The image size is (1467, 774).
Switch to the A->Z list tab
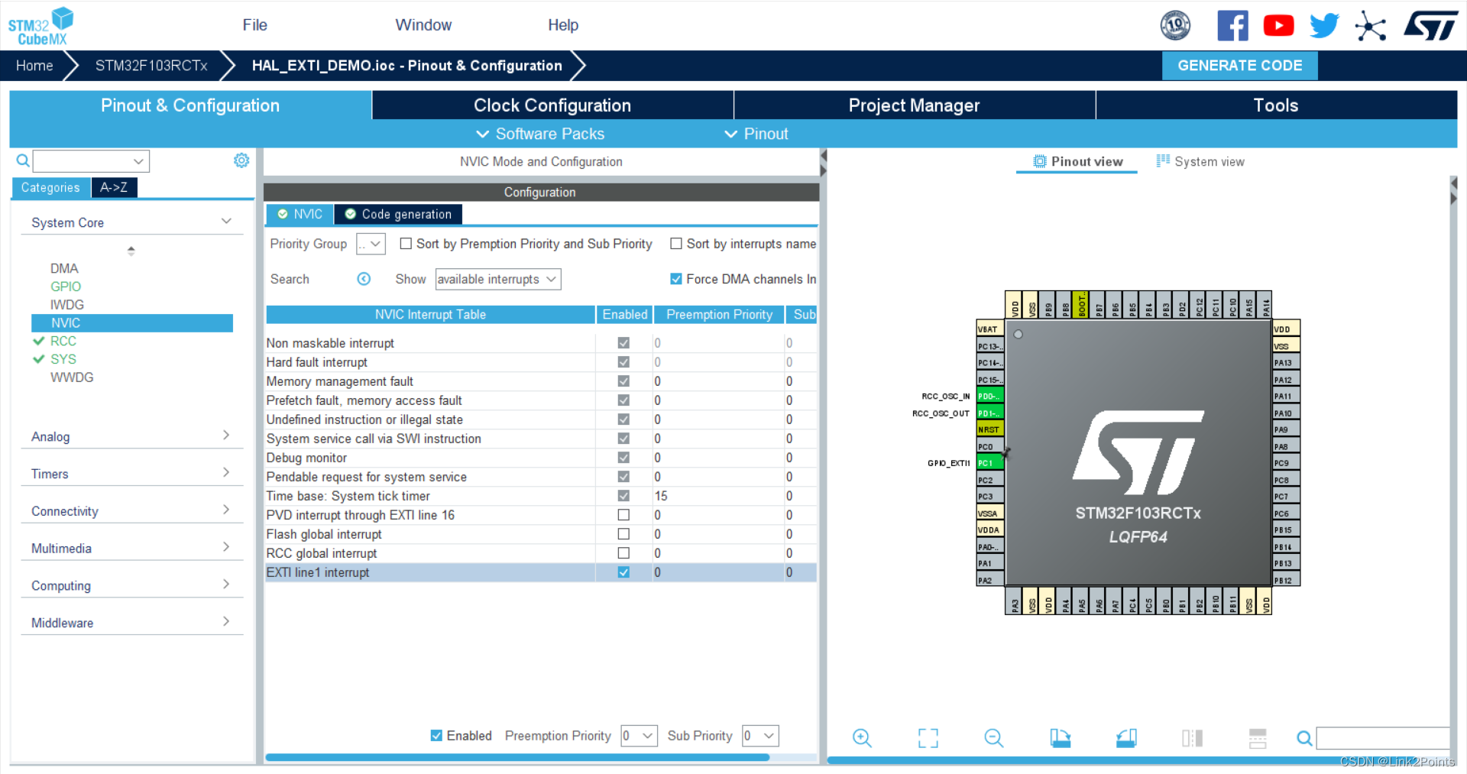[x=114, y=187]
